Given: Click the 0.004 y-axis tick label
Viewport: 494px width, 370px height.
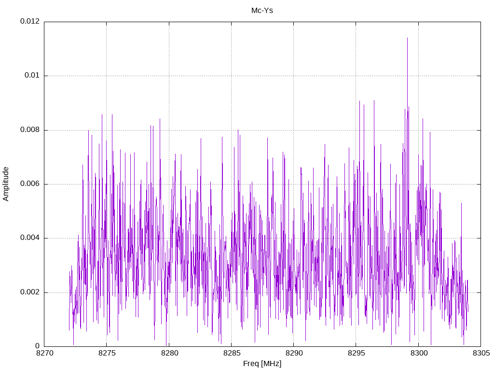Looking at the screenshot, I should pyautogui.click(x=30, y=238).
